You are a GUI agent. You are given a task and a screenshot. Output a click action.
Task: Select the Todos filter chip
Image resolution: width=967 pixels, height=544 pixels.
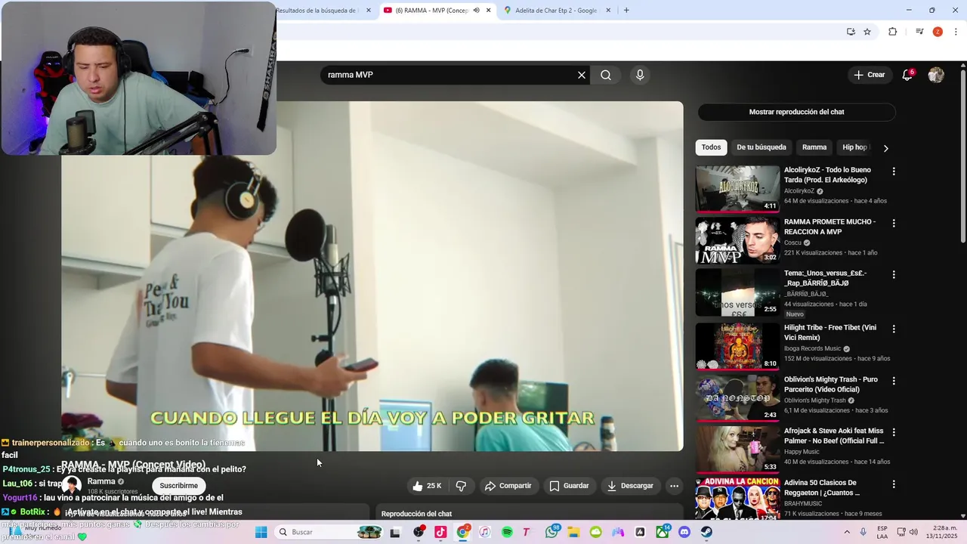click(711, 147)
